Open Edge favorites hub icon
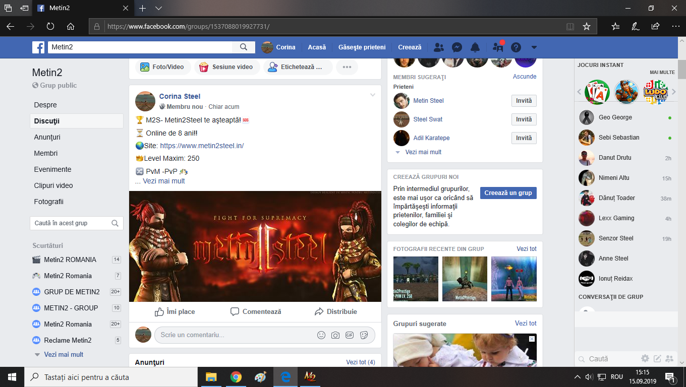The height and width of the screenshot is (387, 686). [x=615, y=26]
